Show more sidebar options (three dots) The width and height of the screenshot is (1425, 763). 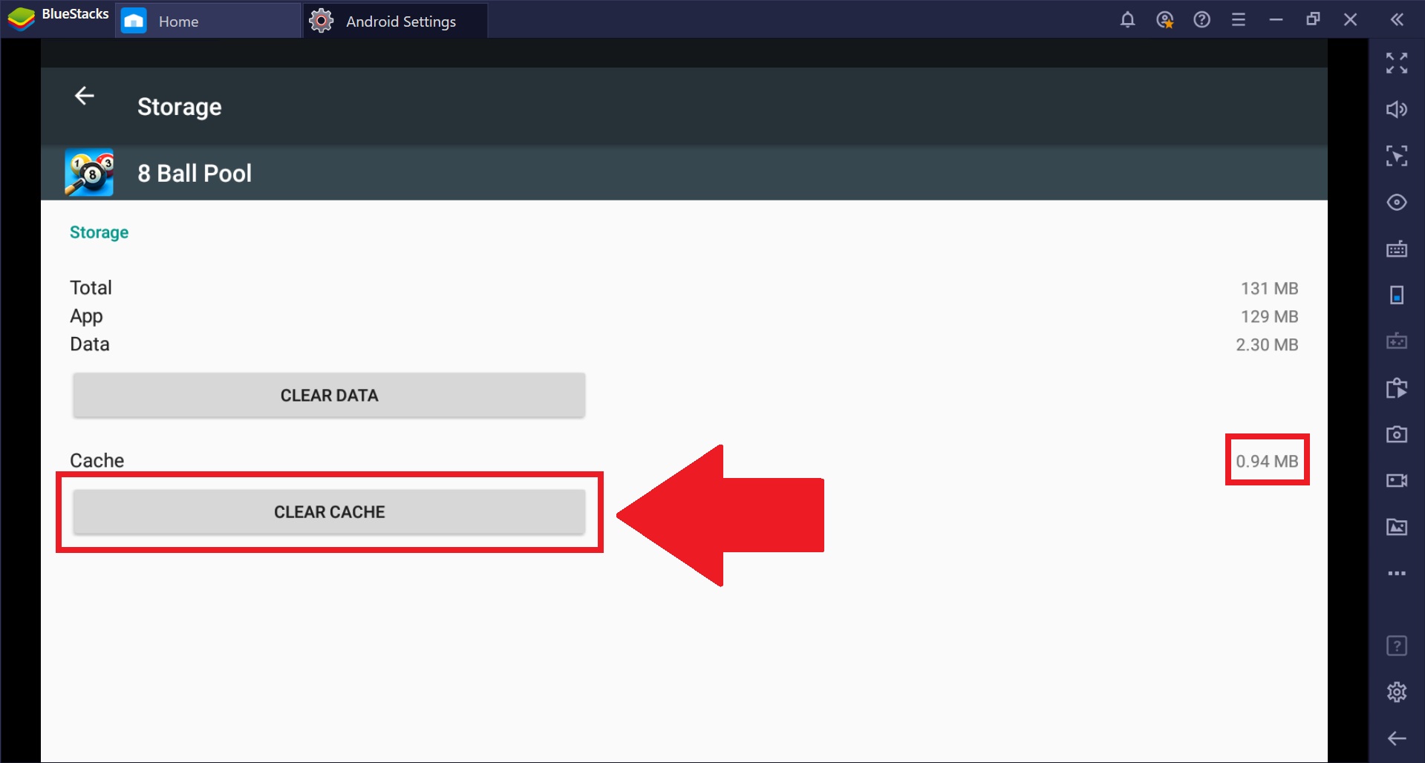click(x=1397, y=573)
